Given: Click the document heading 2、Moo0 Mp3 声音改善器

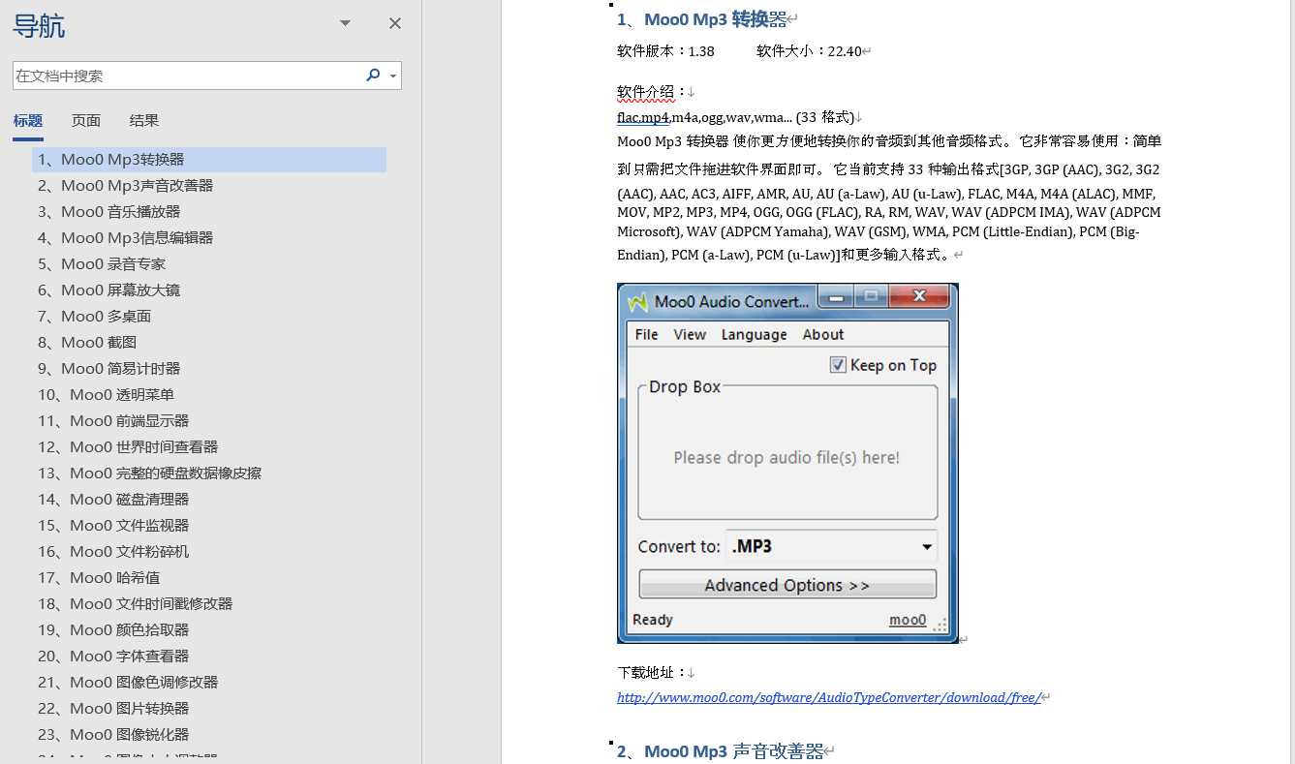Looking at the screenshot, I should [x=720, y=750].
